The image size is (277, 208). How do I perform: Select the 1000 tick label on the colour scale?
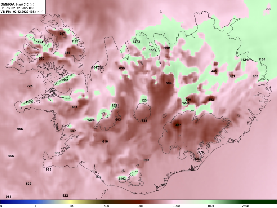(176, 206)
